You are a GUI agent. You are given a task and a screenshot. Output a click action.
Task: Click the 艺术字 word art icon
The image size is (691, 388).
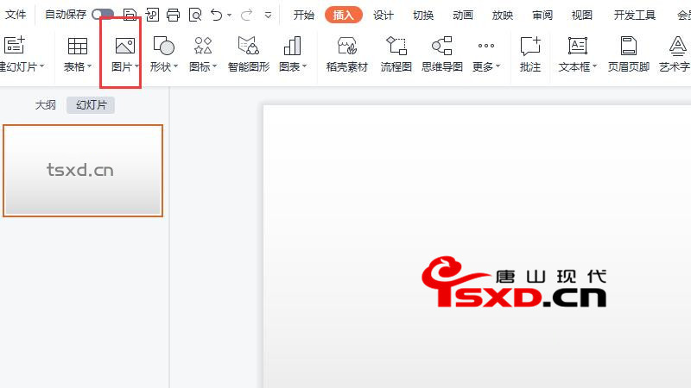click(x=678, y=46)
